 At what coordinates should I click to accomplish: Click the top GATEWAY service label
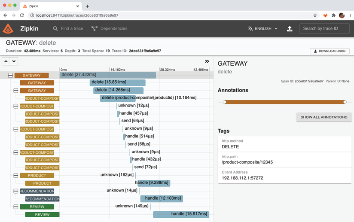(x=32, y=75)
